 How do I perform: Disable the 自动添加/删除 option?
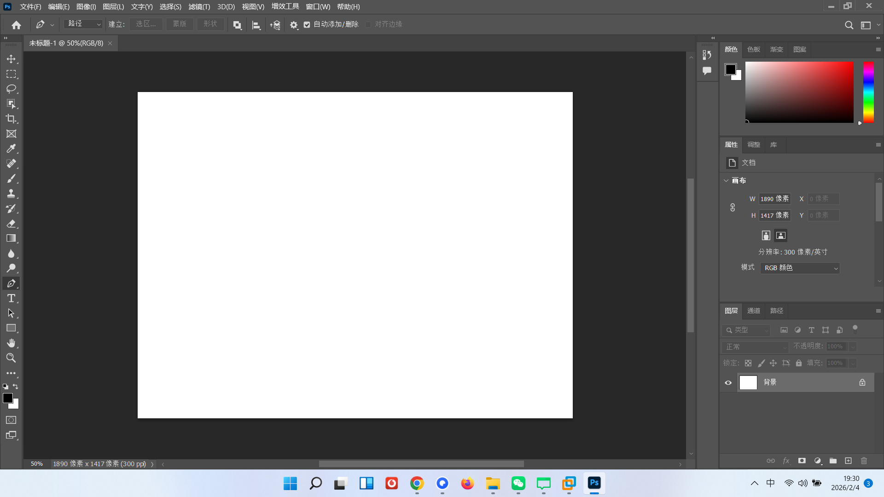[307, 24]
